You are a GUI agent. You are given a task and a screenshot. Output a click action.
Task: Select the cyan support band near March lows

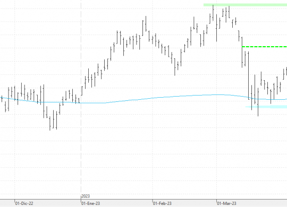click(x=266, y=107)
